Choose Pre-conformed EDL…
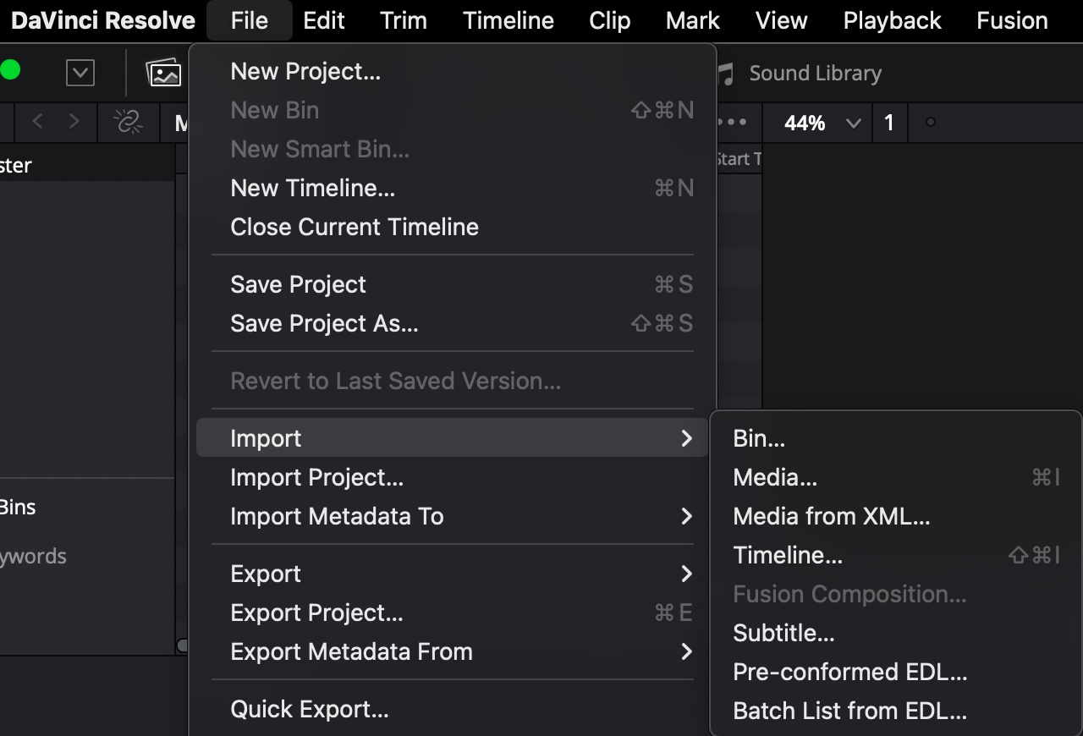The image size is (1083, 736). pos(896,672)
